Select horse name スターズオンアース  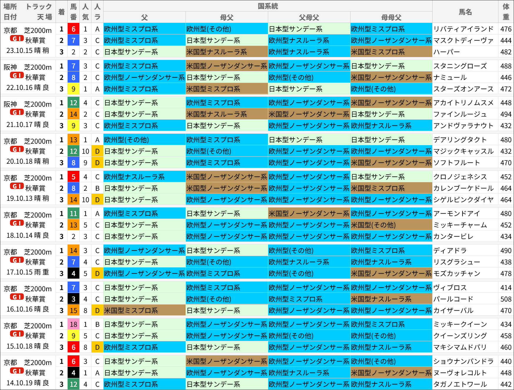(463, 89)
